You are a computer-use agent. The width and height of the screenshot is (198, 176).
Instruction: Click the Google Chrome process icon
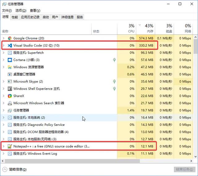pos(10,38)
